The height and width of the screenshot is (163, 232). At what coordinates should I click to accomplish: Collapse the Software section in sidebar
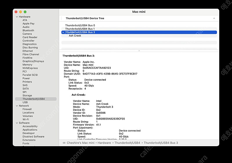[17, 123]
